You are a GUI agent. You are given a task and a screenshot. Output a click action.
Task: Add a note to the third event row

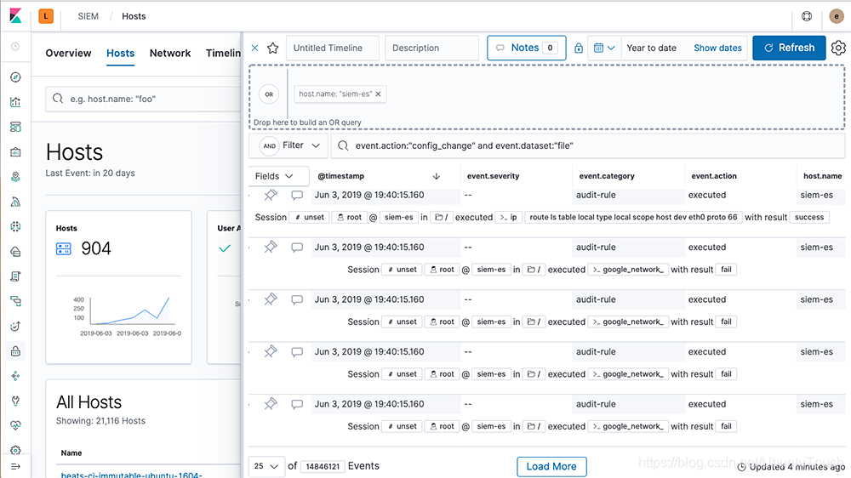click(x=297, y=299)
